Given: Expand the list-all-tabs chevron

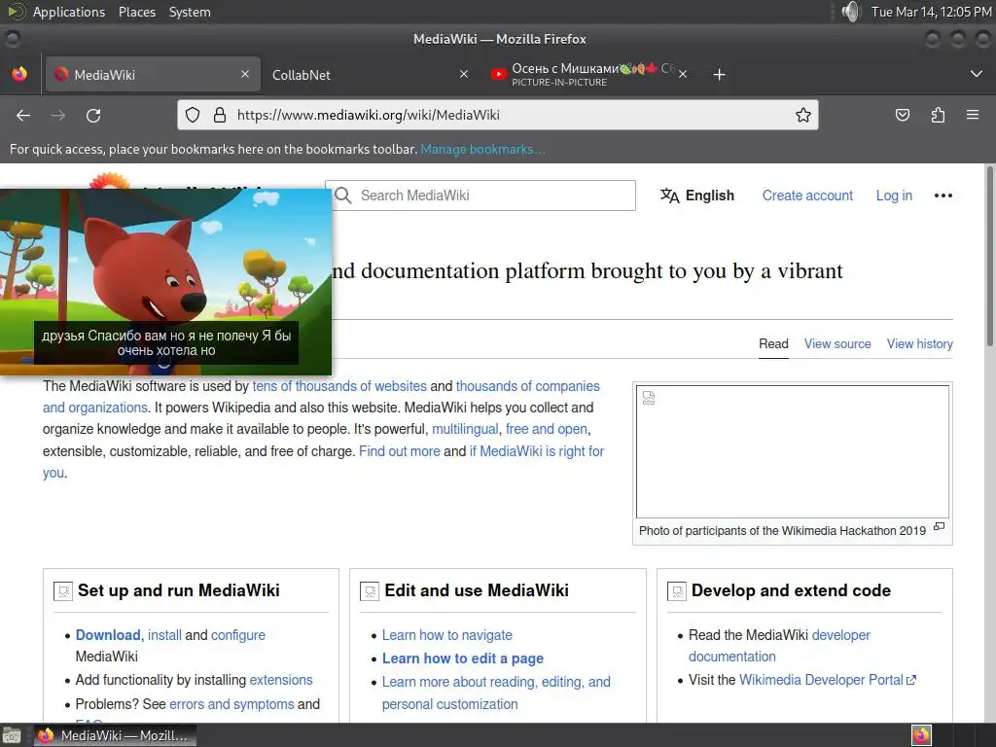Looking at the screenshot, I should [x=977, y=74].
